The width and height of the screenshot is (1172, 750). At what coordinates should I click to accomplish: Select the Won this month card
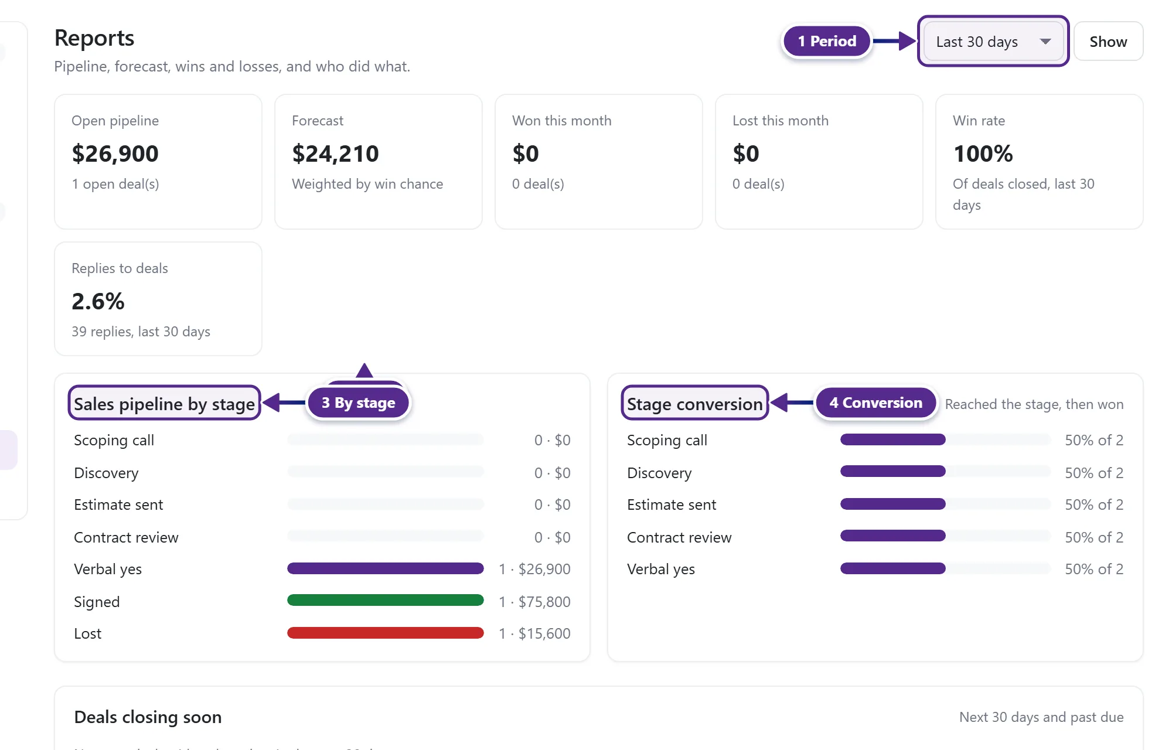[599, 162]
